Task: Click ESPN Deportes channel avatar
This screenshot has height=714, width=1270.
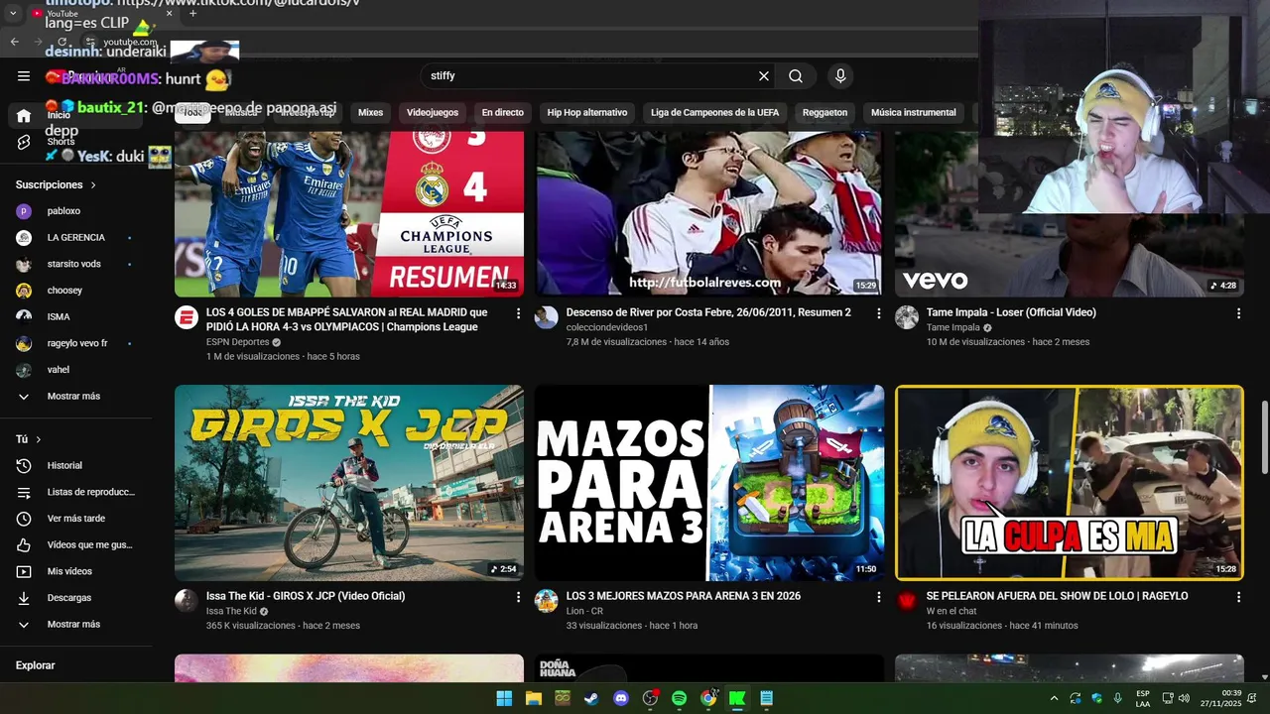Action: click(x=187, y=317)
